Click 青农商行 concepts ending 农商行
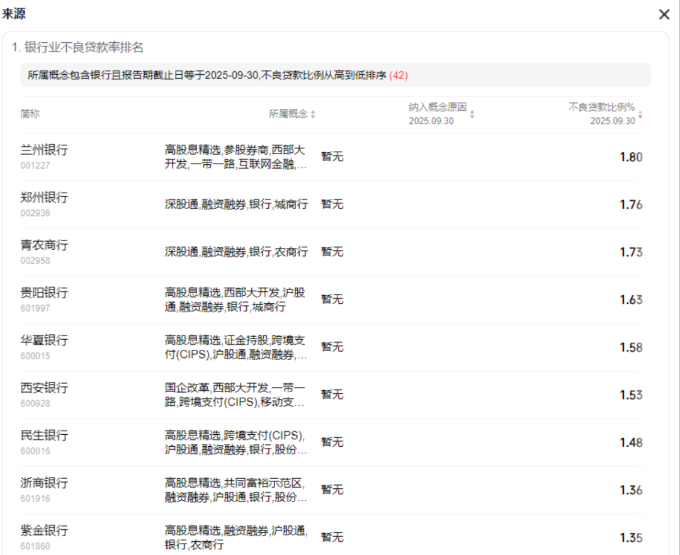This screenshot has height=555, width=680. tap(236, 252)
